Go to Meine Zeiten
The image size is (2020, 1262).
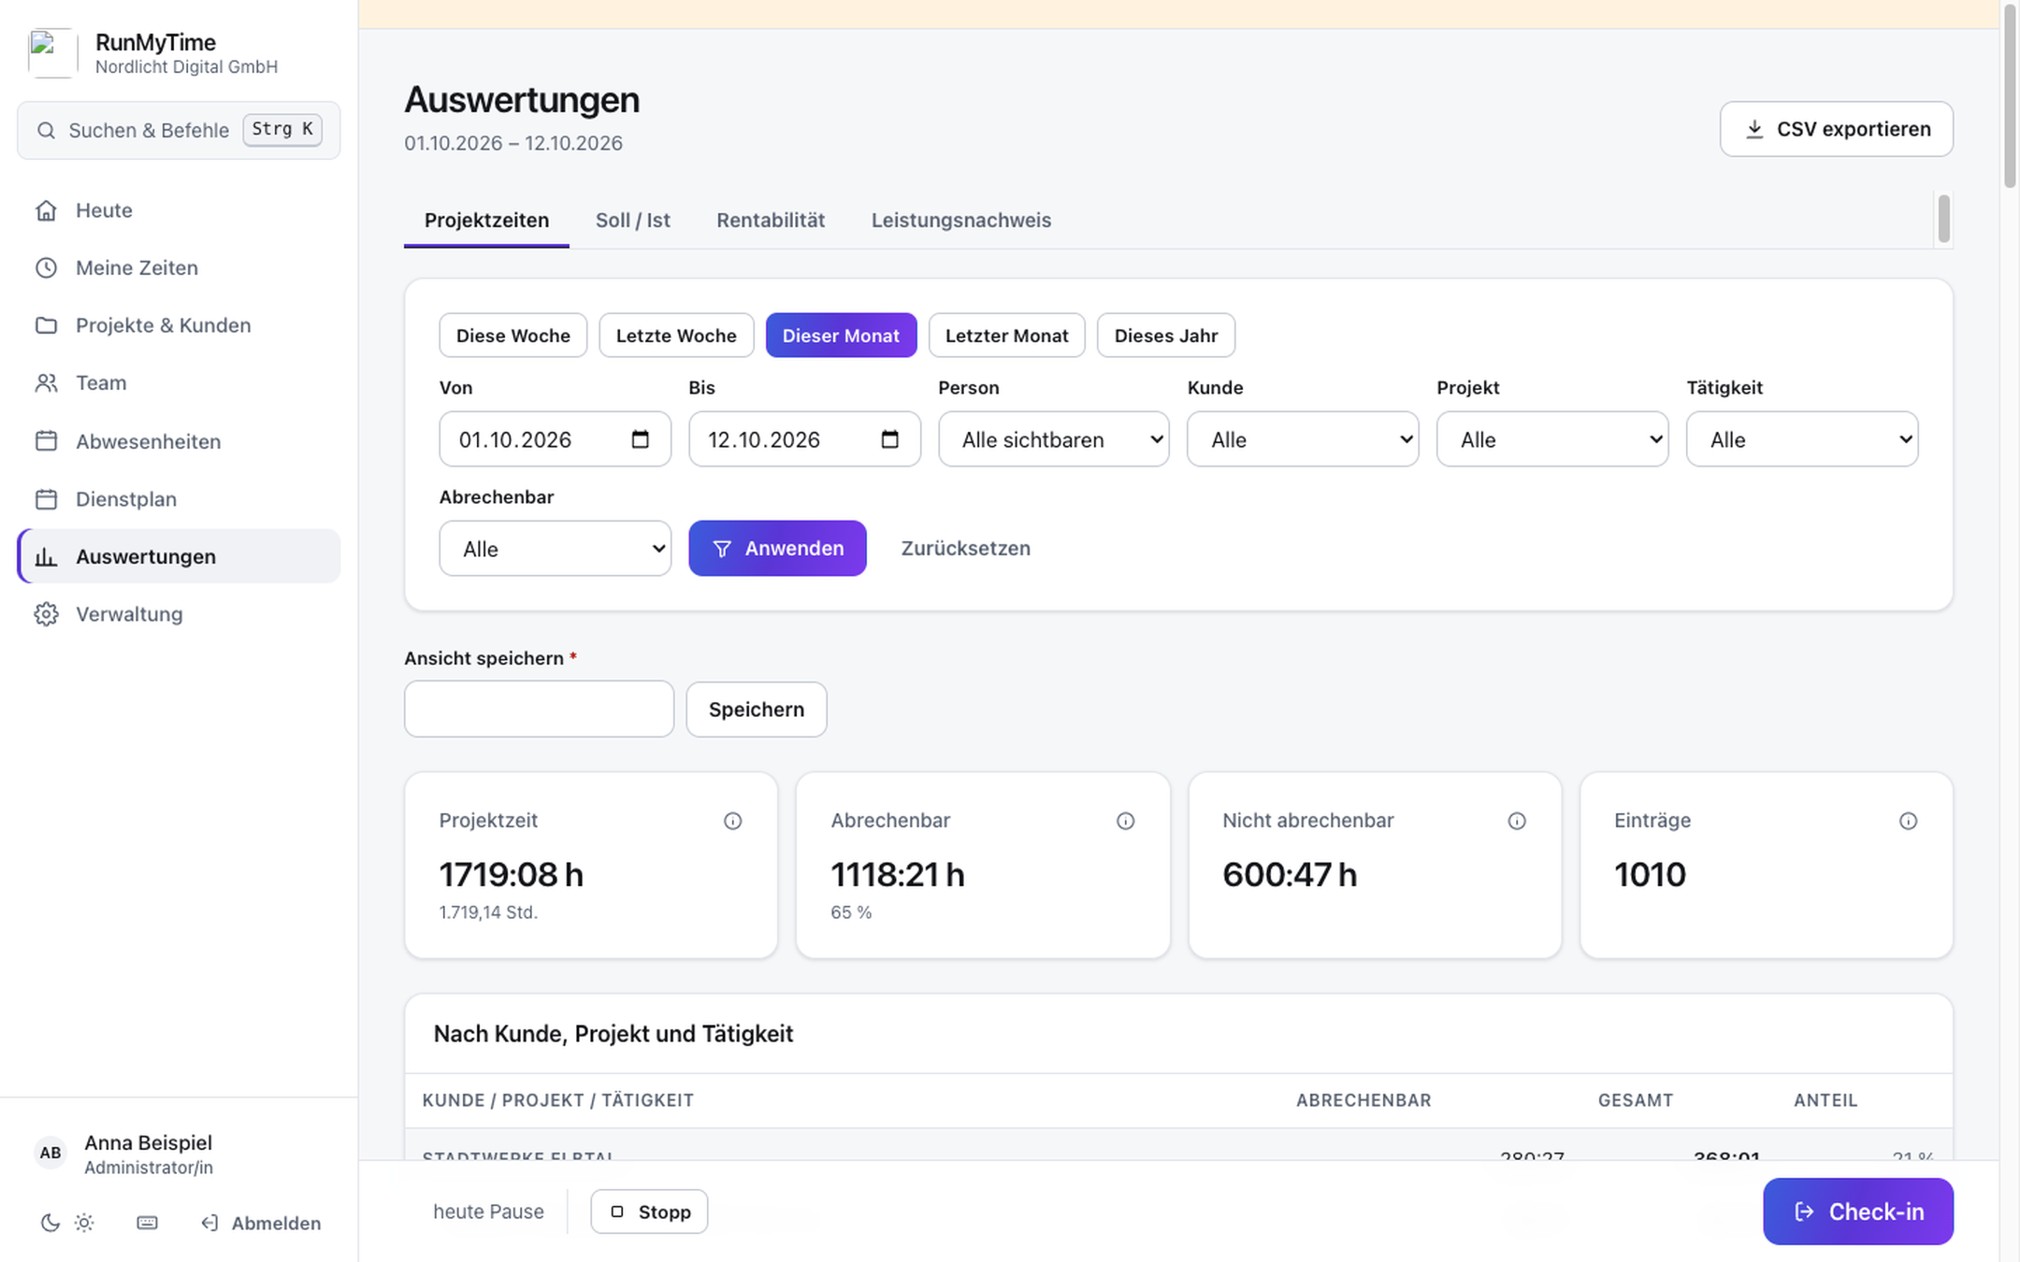coord(179,268)
